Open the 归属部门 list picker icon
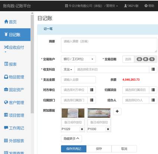The image size is (158, 154). (91, 100)
